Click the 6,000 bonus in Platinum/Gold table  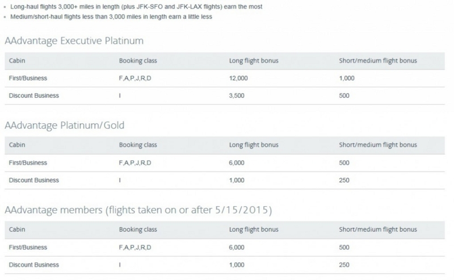click(x=237, y=163)
